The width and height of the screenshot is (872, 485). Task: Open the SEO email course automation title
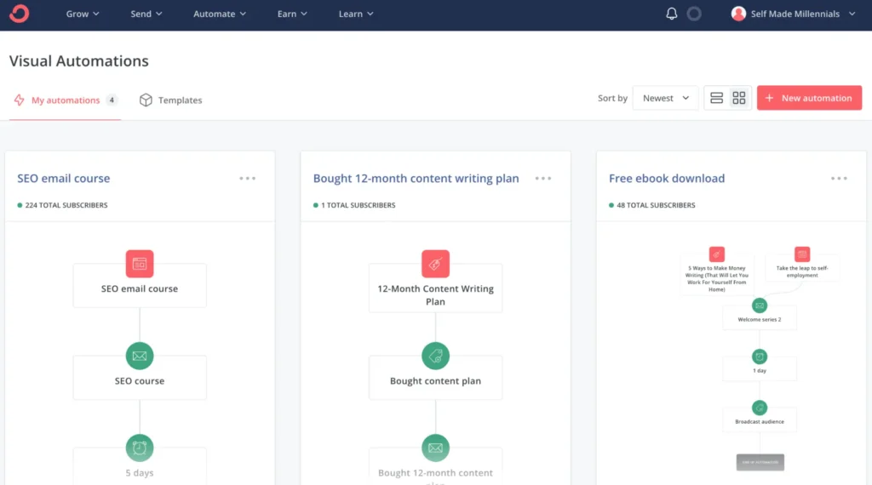(x=63, y=179)
